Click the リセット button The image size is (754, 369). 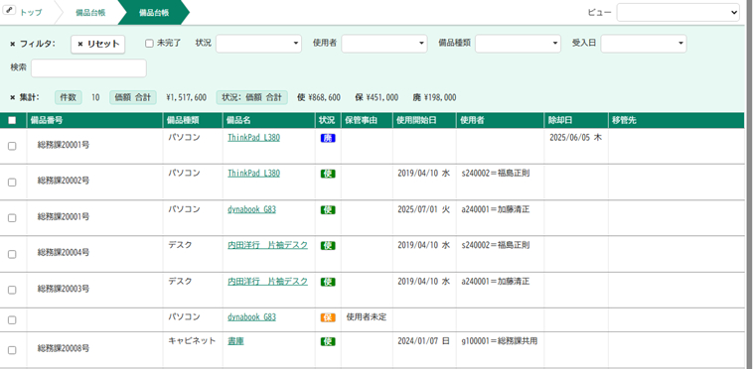[x=98, y=45]
